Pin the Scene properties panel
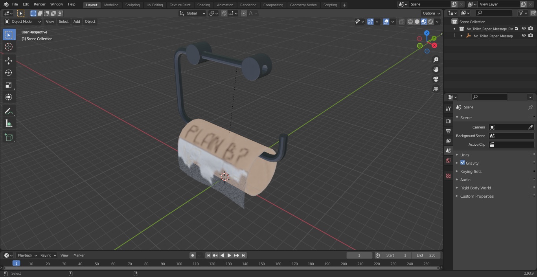Image resolution: width=537 pixels, height=277 pixels. click(530, 107)
